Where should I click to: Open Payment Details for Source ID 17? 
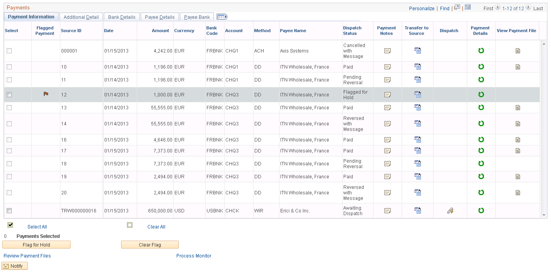(x=481, y=151)
